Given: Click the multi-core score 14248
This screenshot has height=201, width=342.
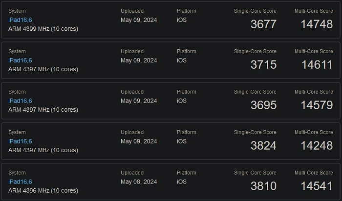Looking at the screenshot, I should pos(316,146).
